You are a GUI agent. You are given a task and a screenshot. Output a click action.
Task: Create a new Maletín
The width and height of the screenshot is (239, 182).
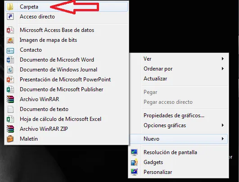[x=67, y=139]
